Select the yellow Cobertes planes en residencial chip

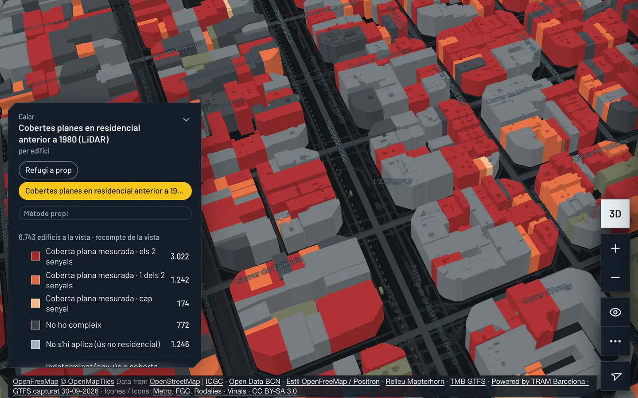[x=105, y=191]
